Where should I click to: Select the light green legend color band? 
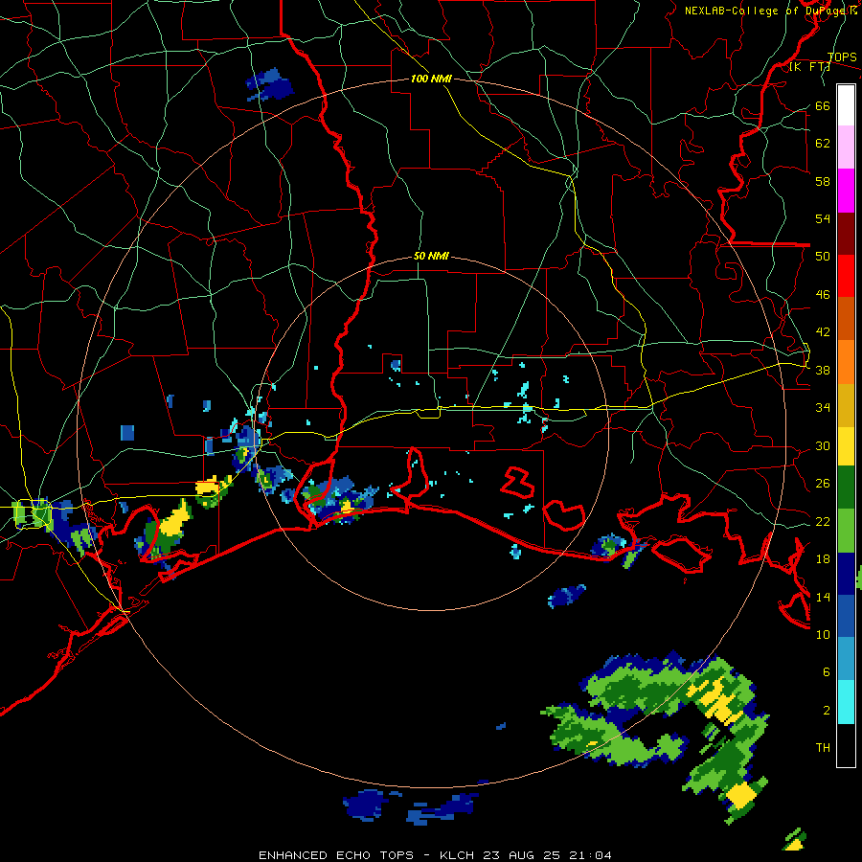[846, 531]
